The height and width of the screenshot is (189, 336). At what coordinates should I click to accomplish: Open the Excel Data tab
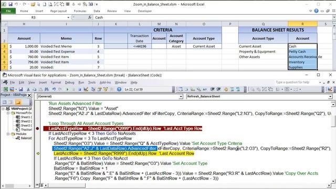click(97, 11)
